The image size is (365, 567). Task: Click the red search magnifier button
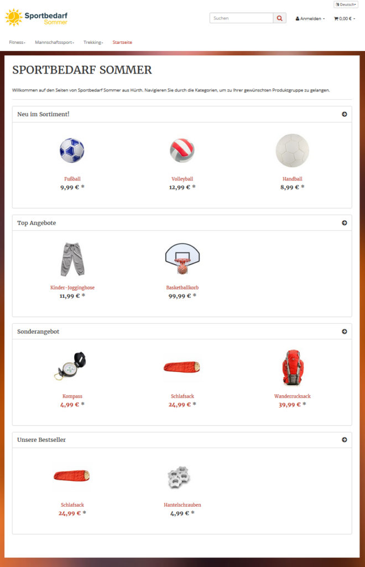tap(279, 18)
